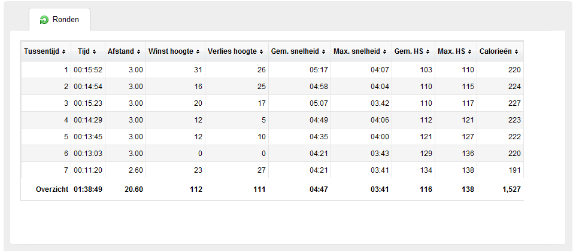The image size is (573, 251).
Task: Click Verlies hoogte sort arrows
Action: click(261, 52)
